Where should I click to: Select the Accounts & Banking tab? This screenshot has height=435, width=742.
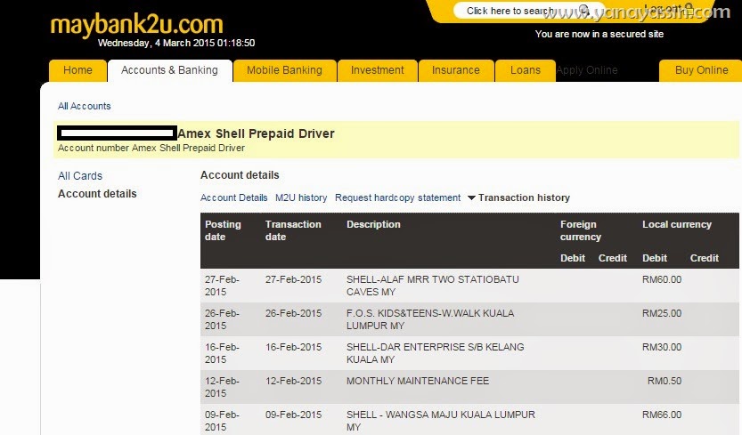[x=169, y=70]
